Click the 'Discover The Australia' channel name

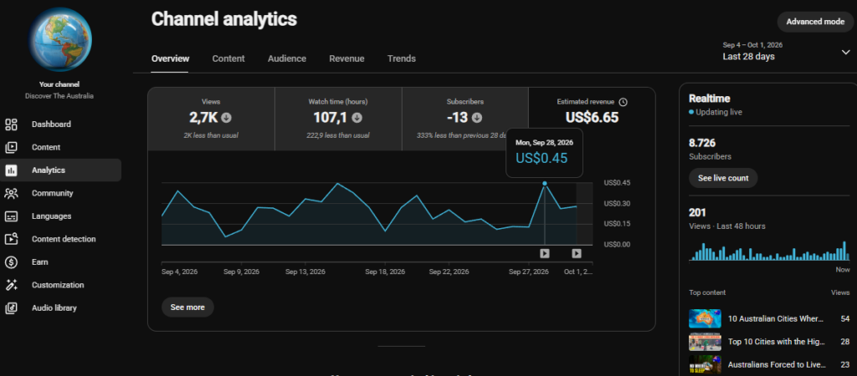(59, 96)
